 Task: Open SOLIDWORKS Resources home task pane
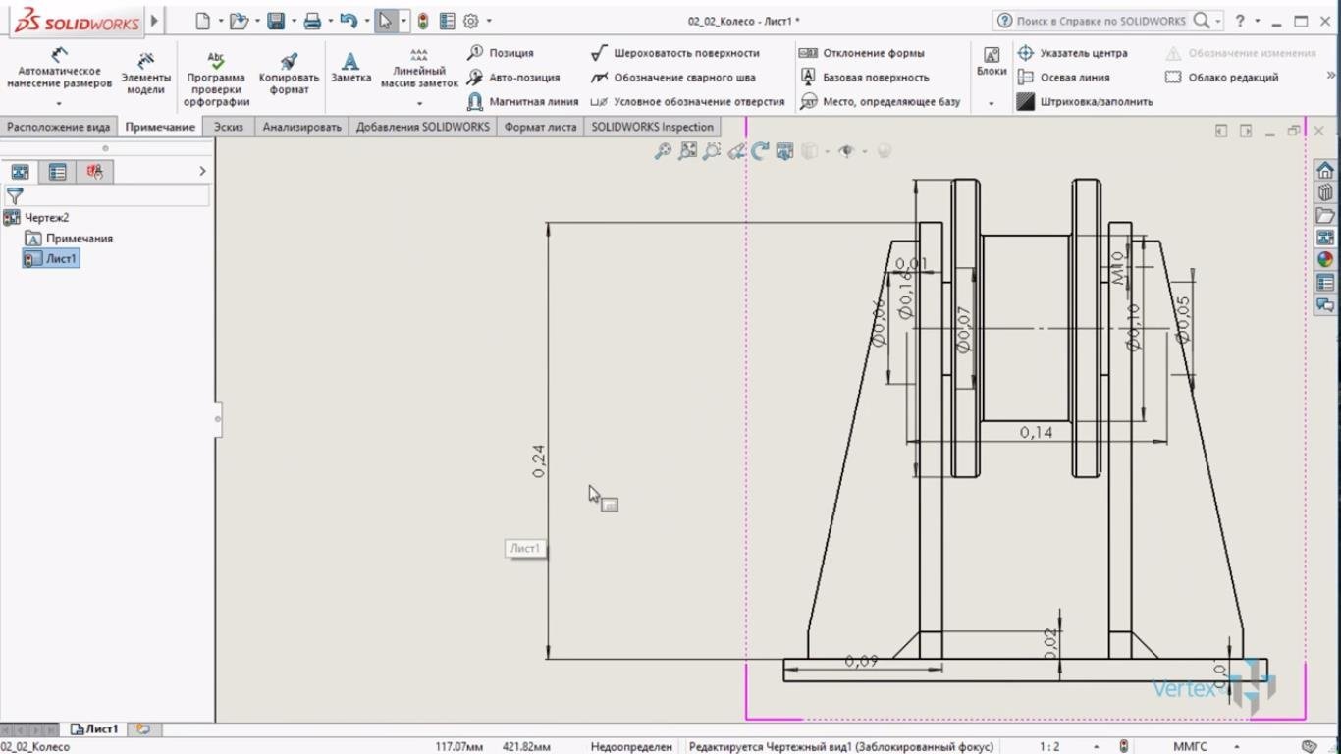1325,170
